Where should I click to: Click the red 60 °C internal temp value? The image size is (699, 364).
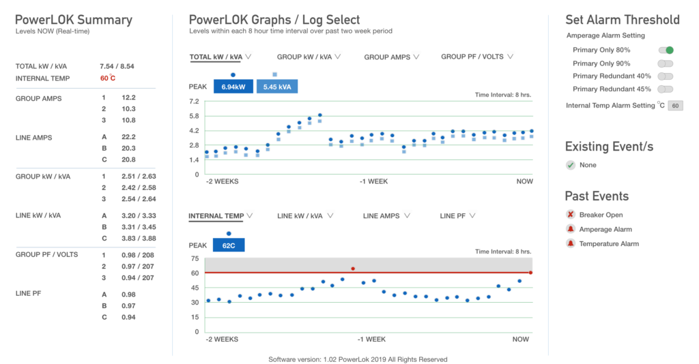pos(107,78)
